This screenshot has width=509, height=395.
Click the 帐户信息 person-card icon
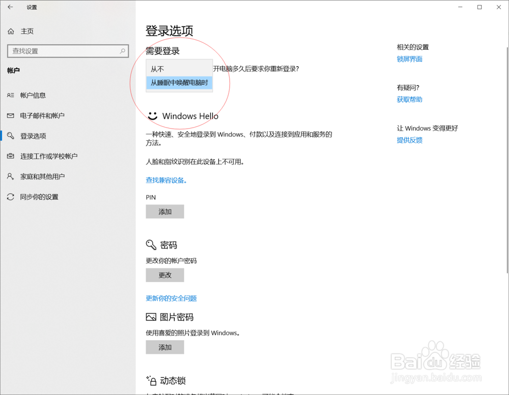[10, 95]
